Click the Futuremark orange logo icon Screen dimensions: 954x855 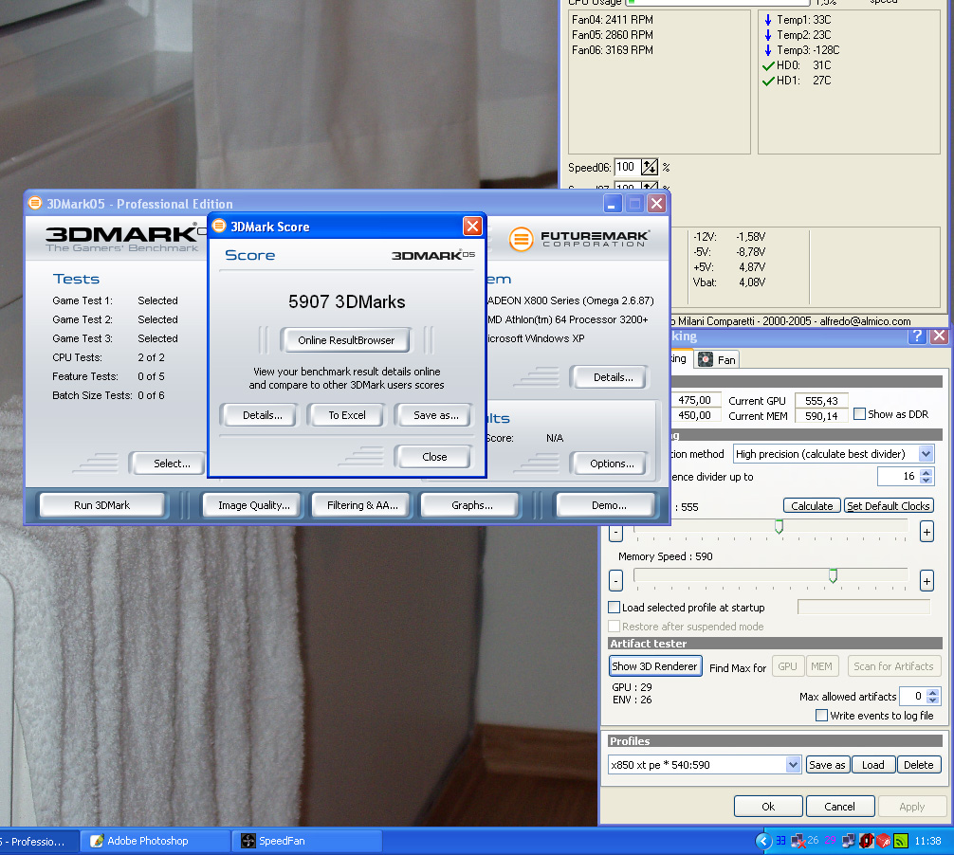(521, 239)
